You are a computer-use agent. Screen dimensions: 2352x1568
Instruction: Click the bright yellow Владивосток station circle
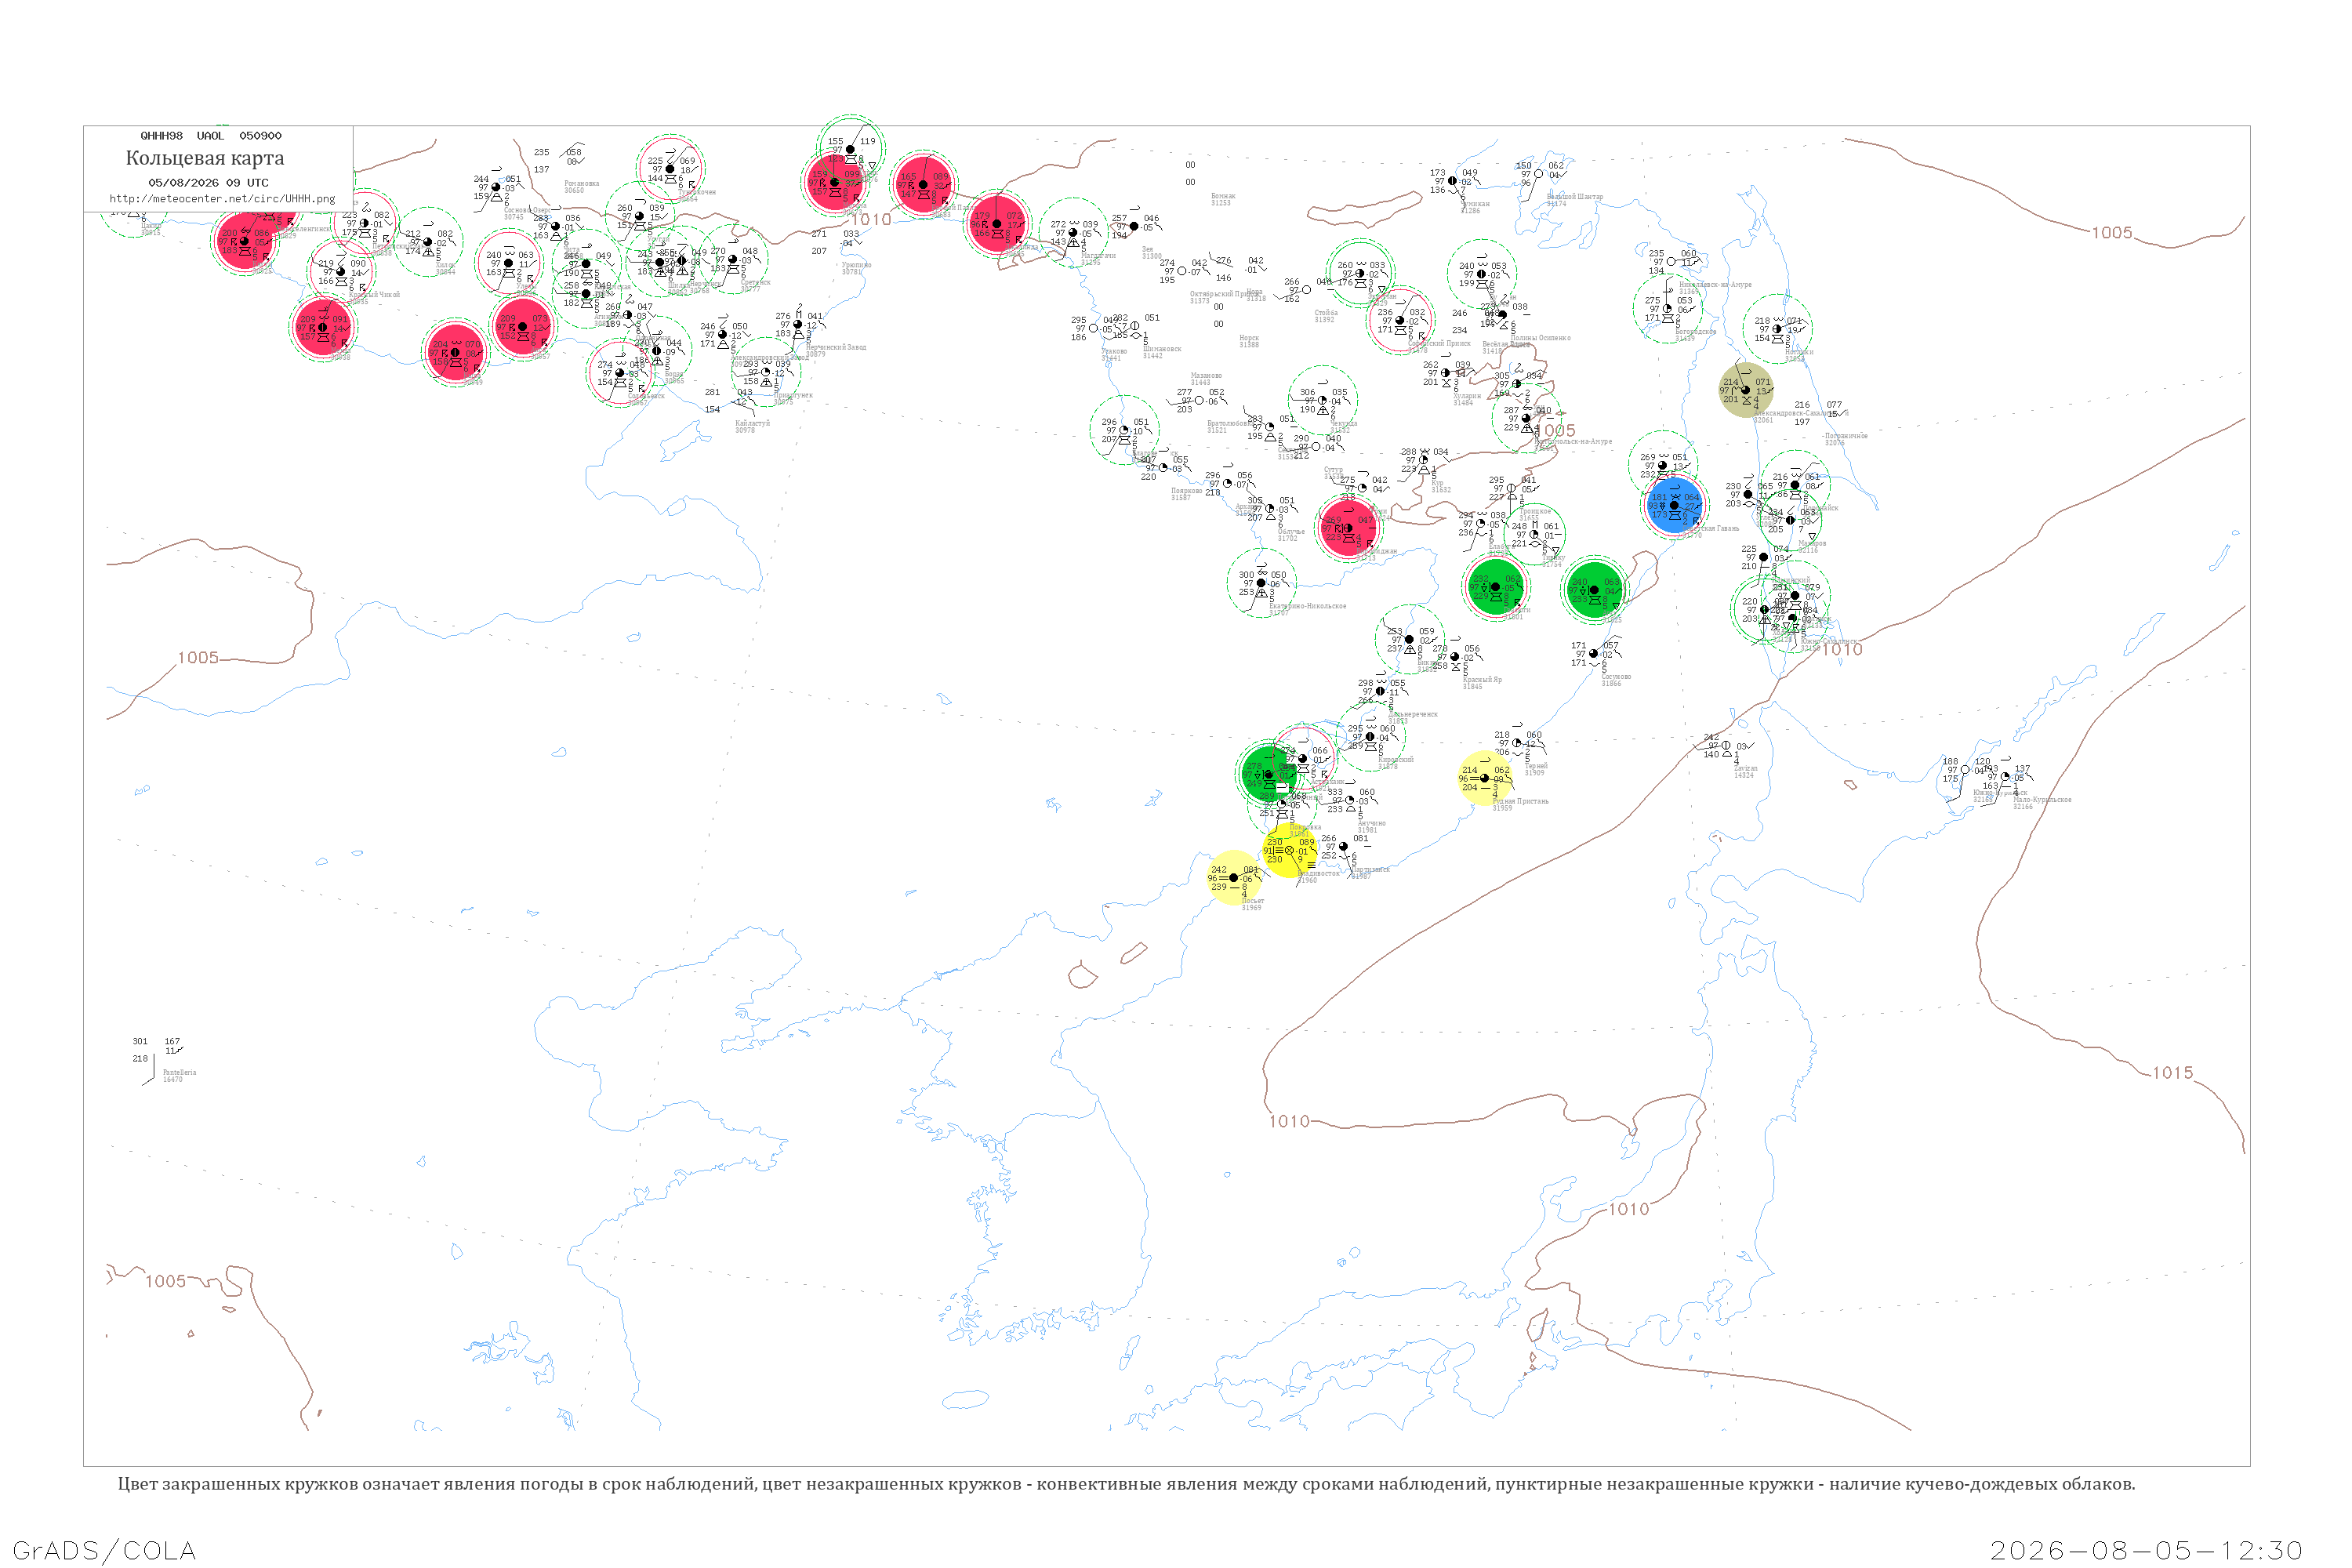tap(1290, 851)
